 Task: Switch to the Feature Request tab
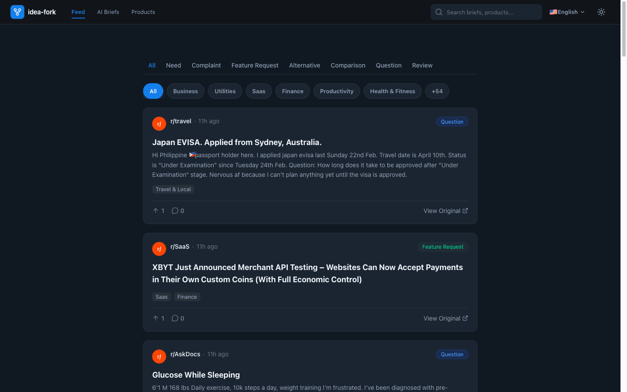[x=255, y=65]
